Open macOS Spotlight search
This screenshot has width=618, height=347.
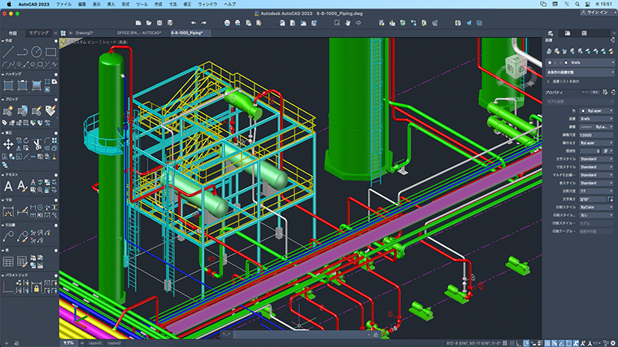coord(577,4)
